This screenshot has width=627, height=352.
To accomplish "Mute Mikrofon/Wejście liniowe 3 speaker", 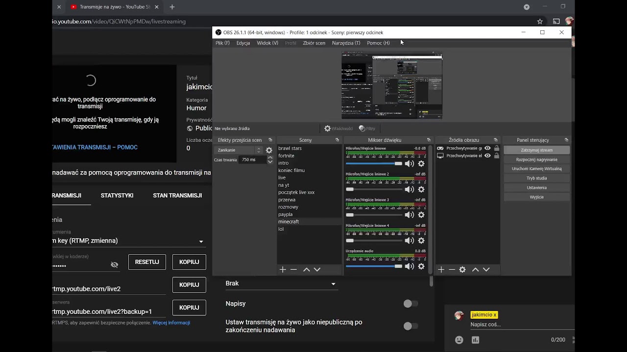I will click(410, 215).
